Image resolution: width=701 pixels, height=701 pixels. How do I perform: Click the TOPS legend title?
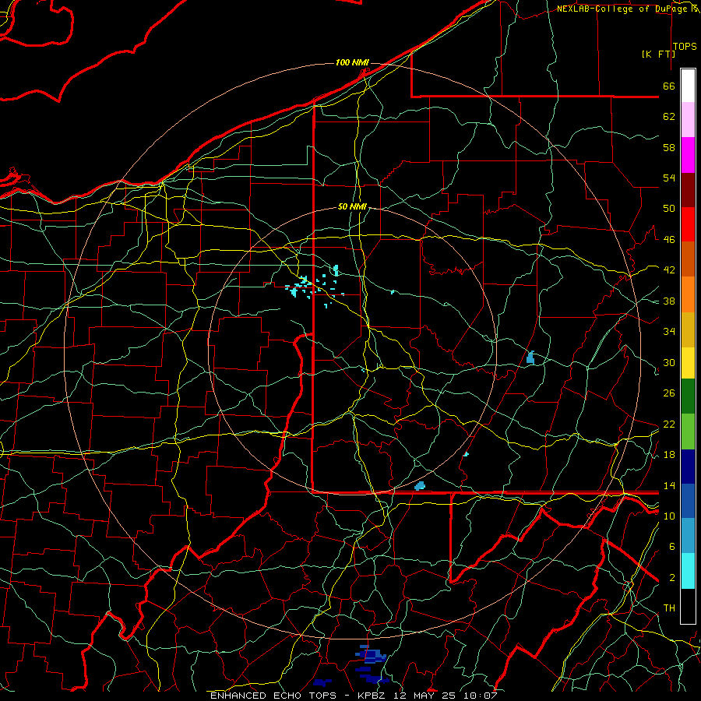685,47
